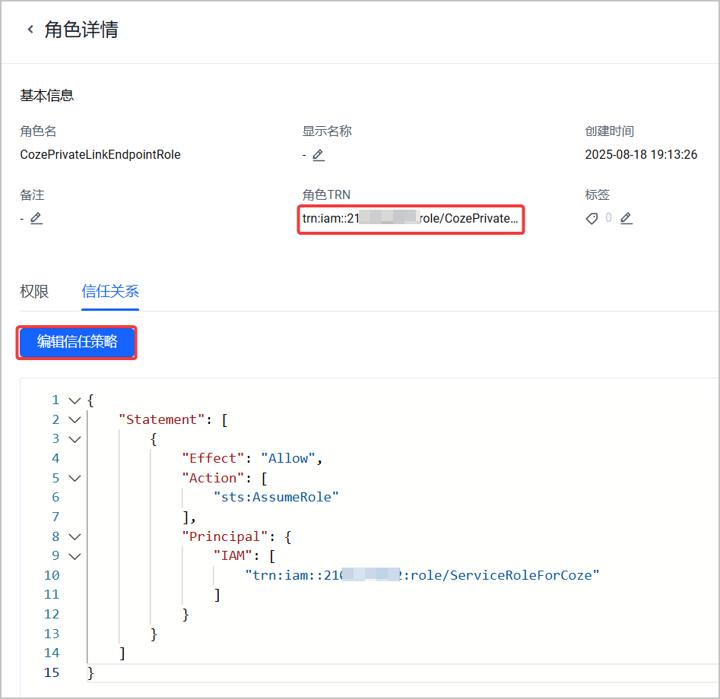Click the "Action" key on line 5
This screenshot has width=720, height=699.
pos(213,478)
